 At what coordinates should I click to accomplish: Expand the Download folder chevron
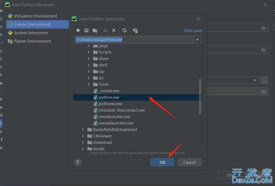click(83, 143)
